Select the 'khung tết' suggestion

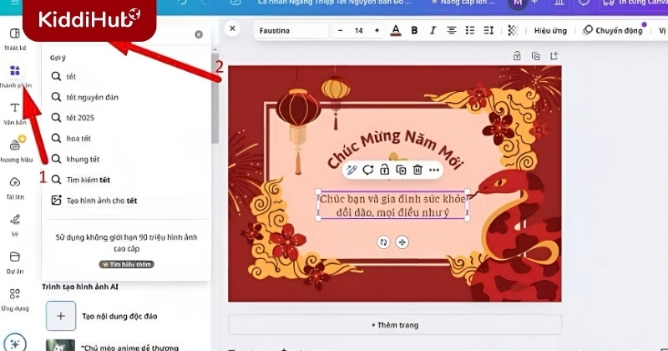point(83,159)
